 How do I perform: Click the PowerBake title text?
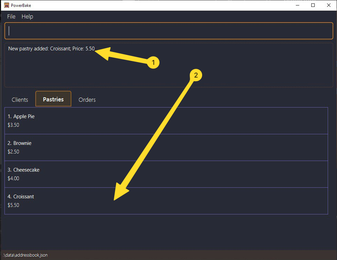pos(21,5)
